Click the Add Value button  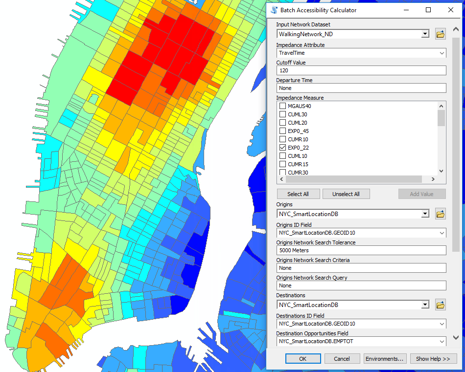click(x=422, y=194)
